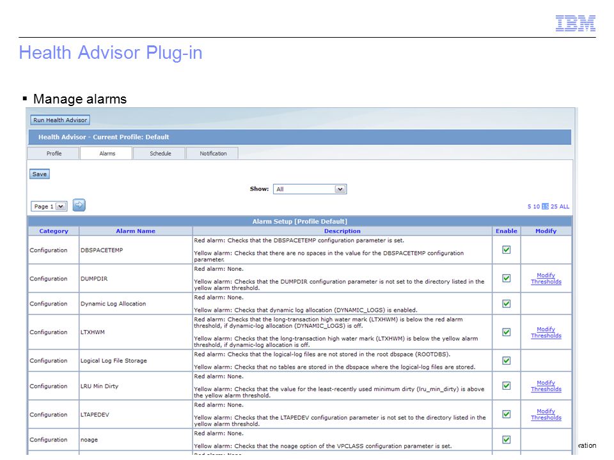Click the Modify column header
The image size is (614, 460).
point(546,231)
